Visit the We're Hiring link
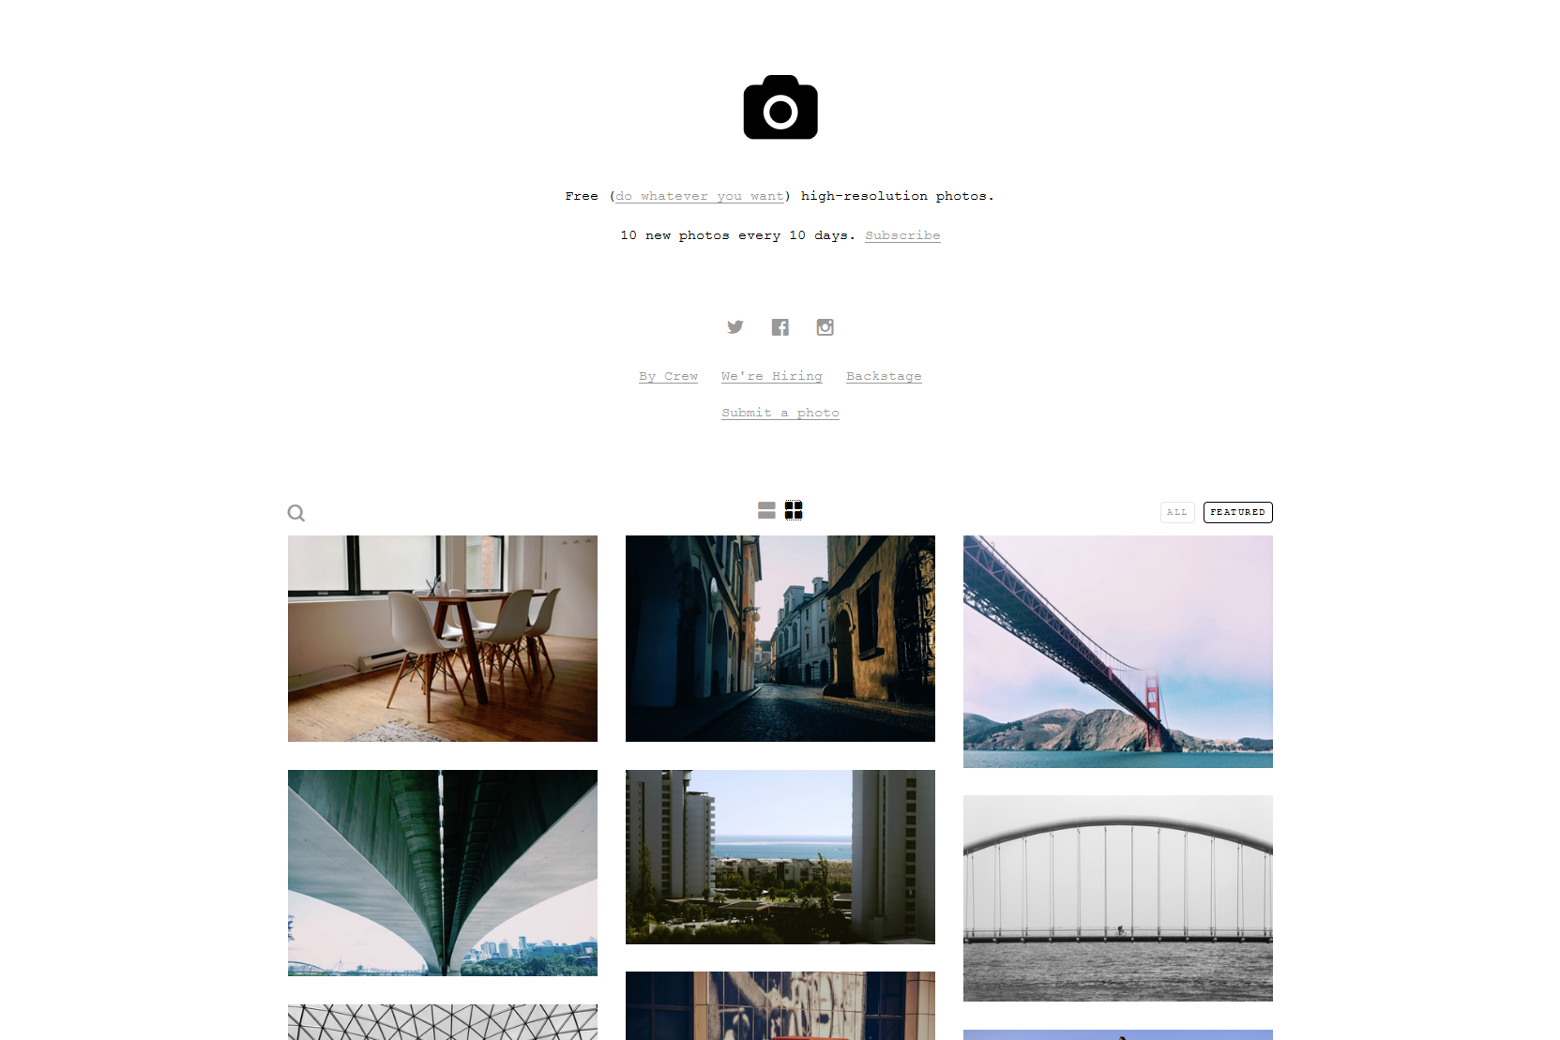This screenshot has height=1040, width=1560. 772,376
